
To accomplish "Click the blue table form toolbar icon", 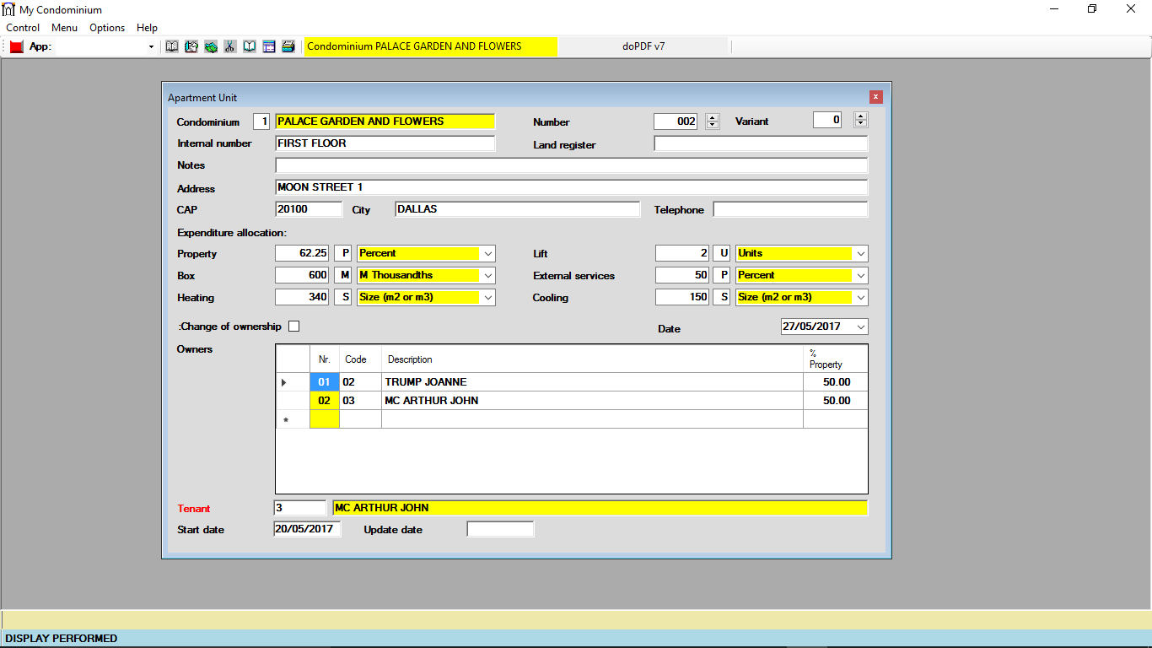I will [x=269, y=46].
